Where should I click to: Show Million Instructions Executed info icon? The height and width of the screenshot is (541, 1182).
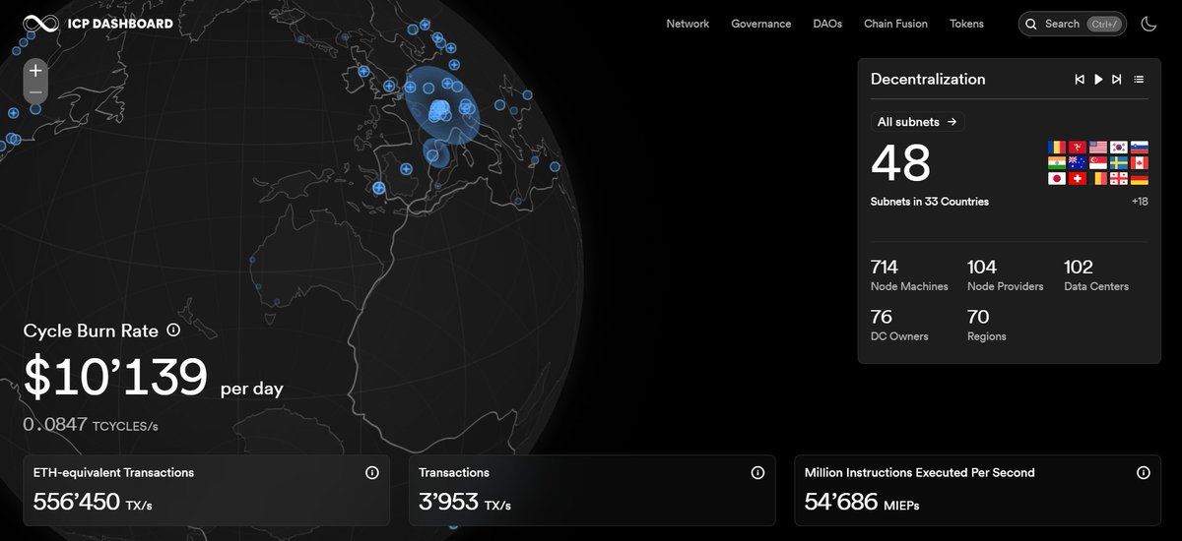click(1144, 473)
